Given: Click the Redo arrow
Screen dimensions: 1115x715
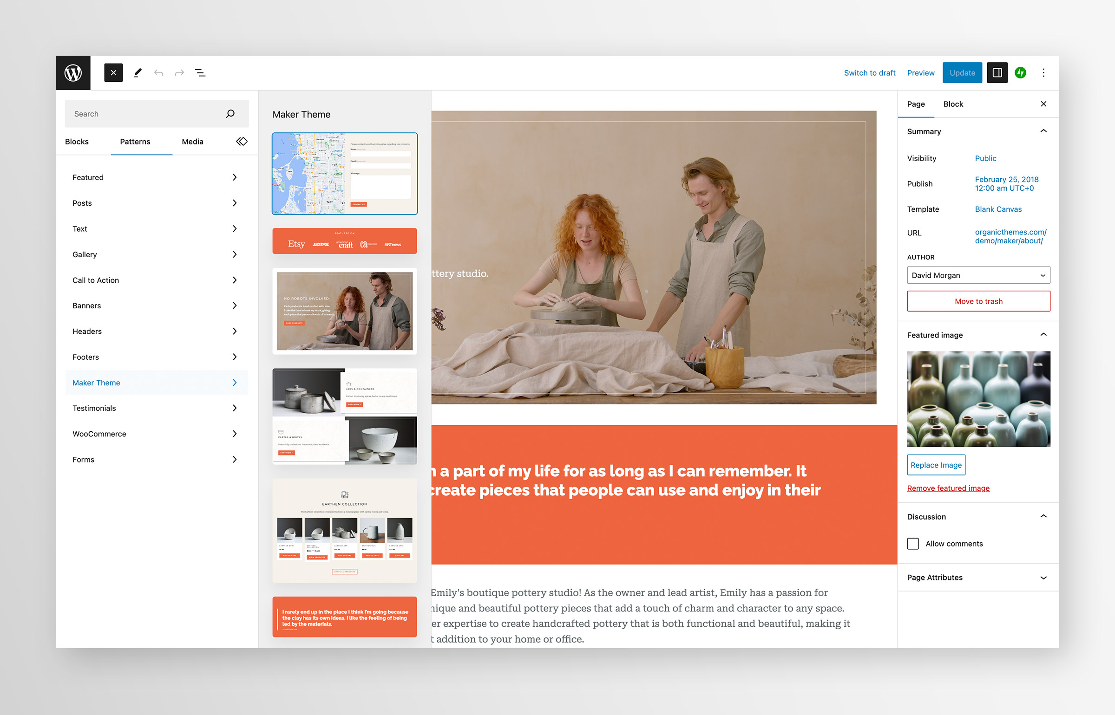Looking at the screenshot, I should tap(179, 73).
